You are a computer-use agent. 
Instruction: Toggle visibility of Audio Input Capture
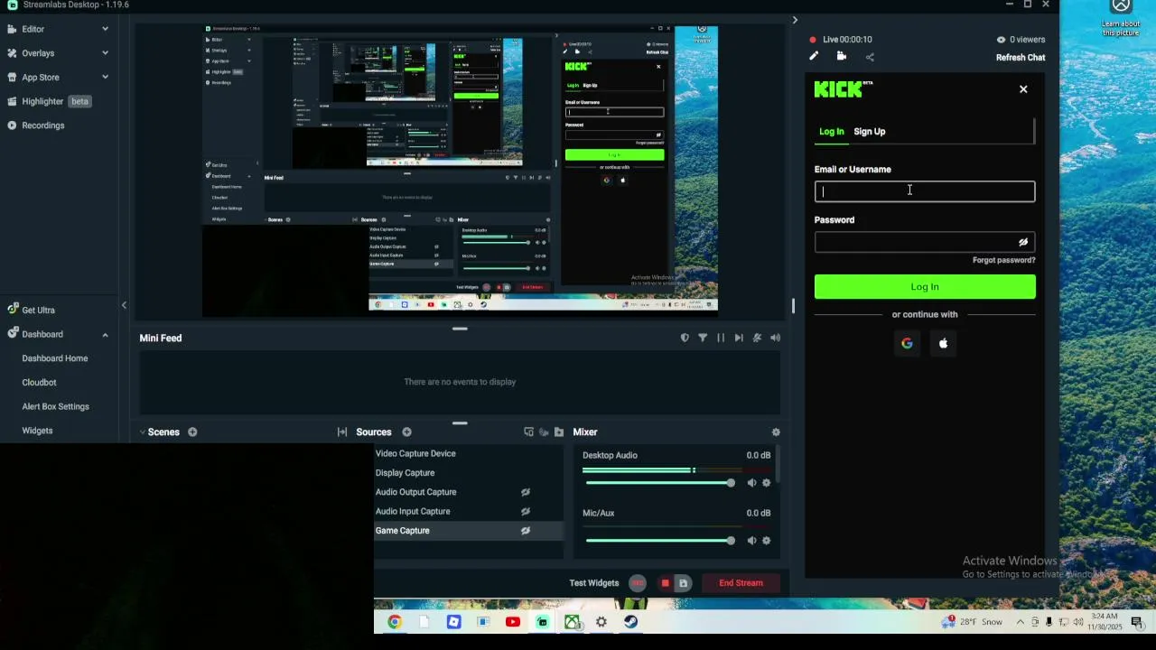coord(525,511)
